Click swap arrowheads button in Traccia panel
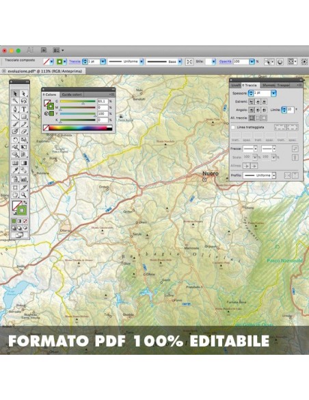309x400 pixels. coord(295,149)
